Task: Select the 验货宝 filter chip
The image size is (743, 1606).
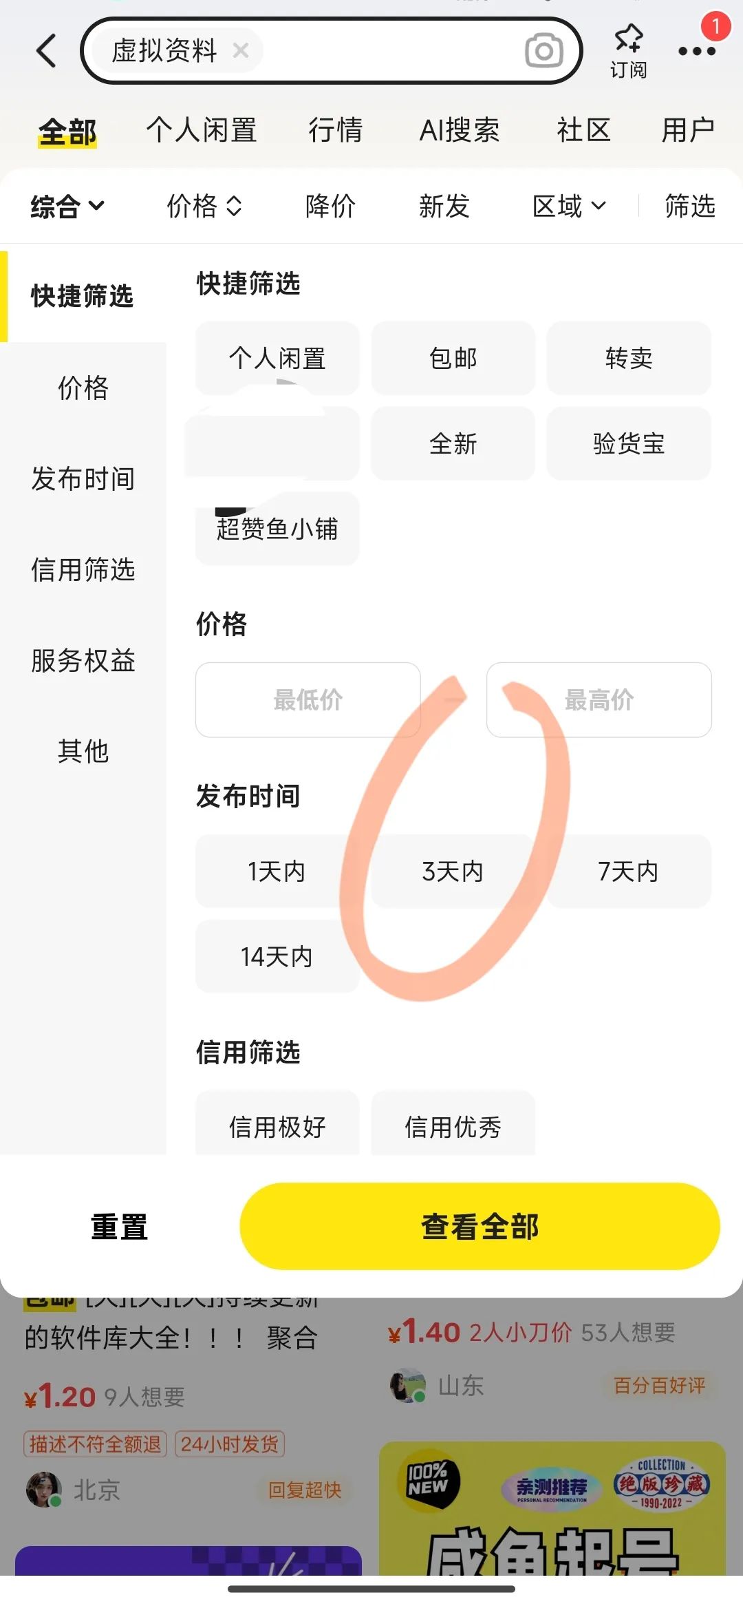Action: click(x=628, y=443)
